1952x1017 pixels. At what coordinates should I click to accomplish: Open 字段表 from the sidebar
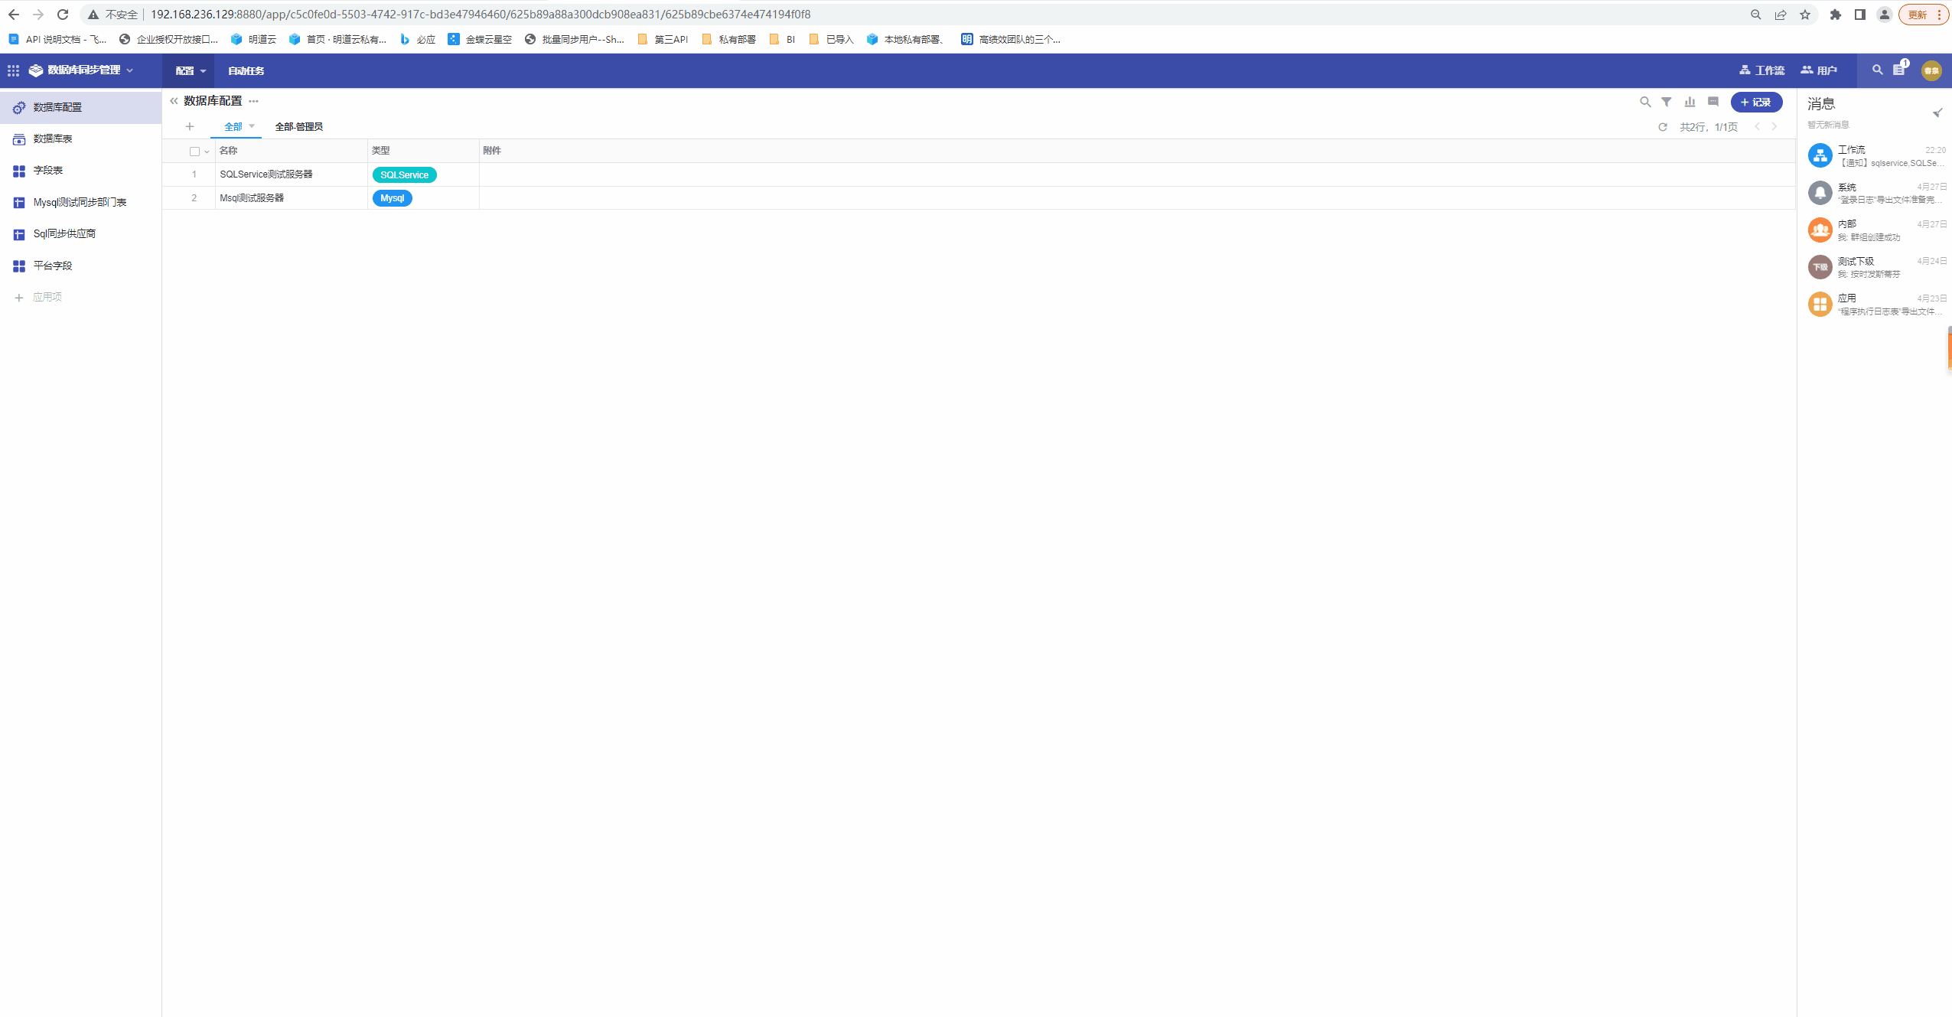click(47, 171)
